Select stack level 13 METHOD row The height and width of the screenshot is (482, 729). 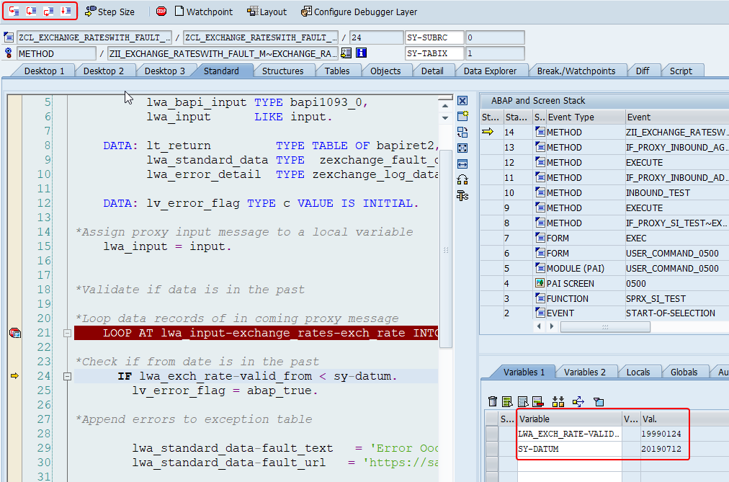(x=604, y=148)
